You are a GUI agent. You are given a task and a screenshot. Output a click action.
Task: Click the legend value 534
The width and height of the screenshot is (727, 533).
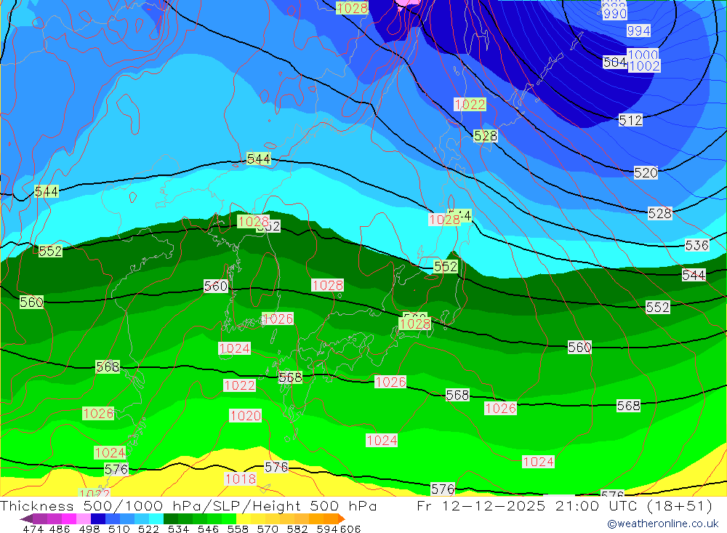click(x=178, y=529)
